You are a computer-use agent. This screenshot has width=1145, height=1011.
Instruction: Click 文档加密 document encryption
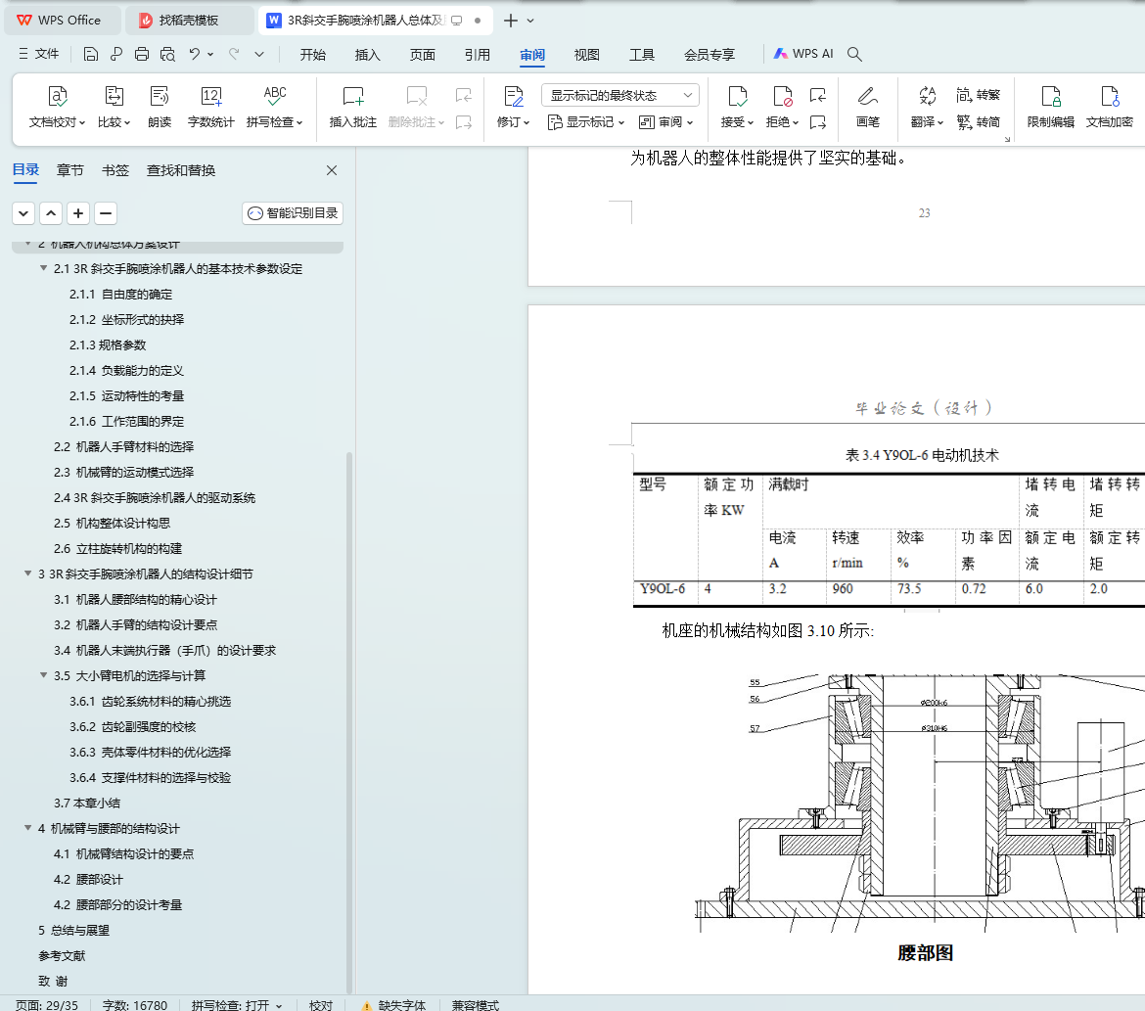click(1109, 107)
